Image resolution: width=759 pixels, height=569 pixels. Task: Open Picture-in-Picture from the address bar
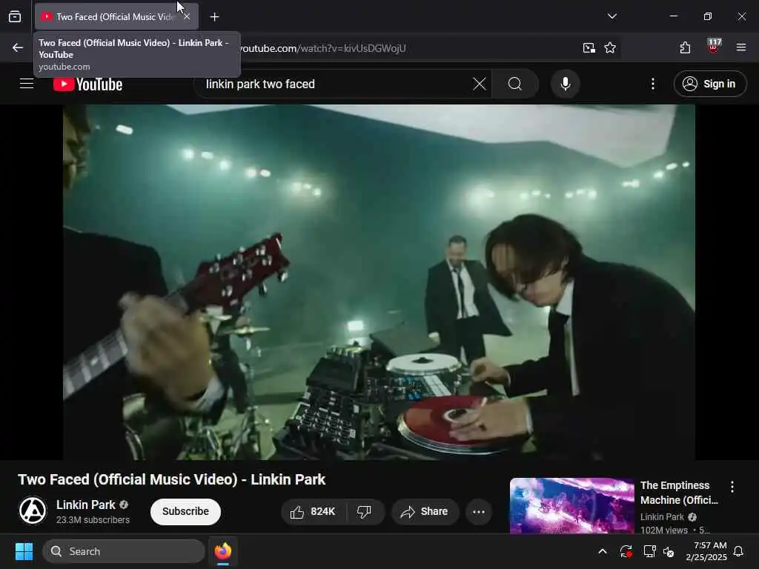589,47
